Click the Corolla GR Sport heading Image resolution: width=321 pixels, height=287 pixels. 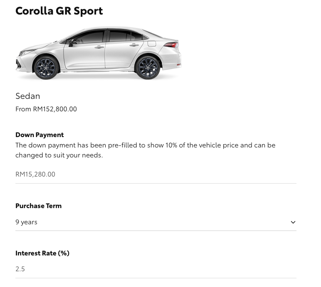59,10
